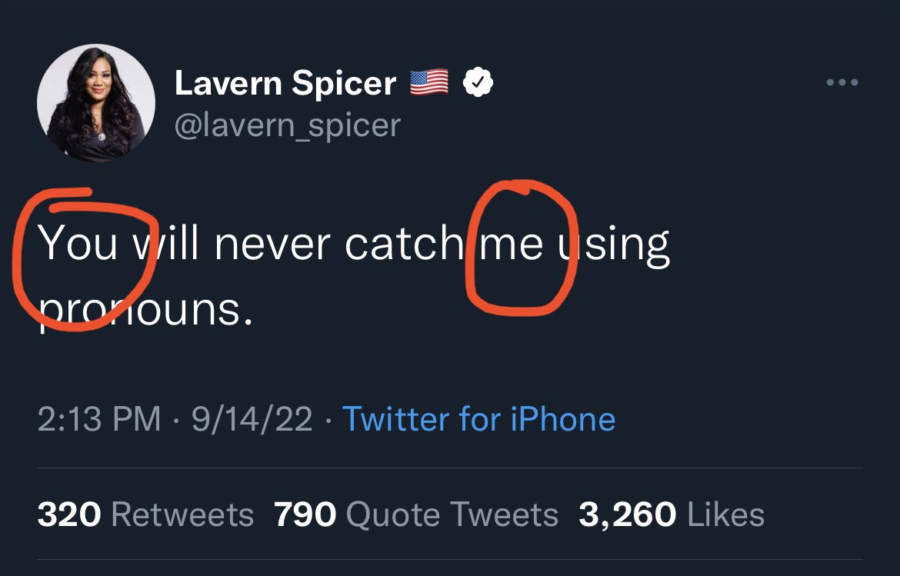Open the three-dot more options menu

pos(842,82)
